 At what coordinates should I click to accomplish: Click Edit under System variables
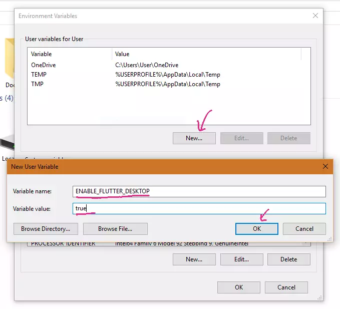(x=241, y=259)
